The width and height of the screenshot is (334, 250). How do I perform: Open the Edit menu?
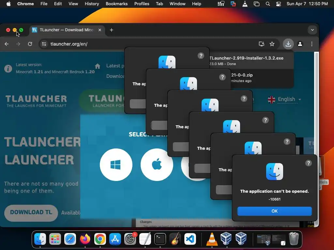[58, 4]
